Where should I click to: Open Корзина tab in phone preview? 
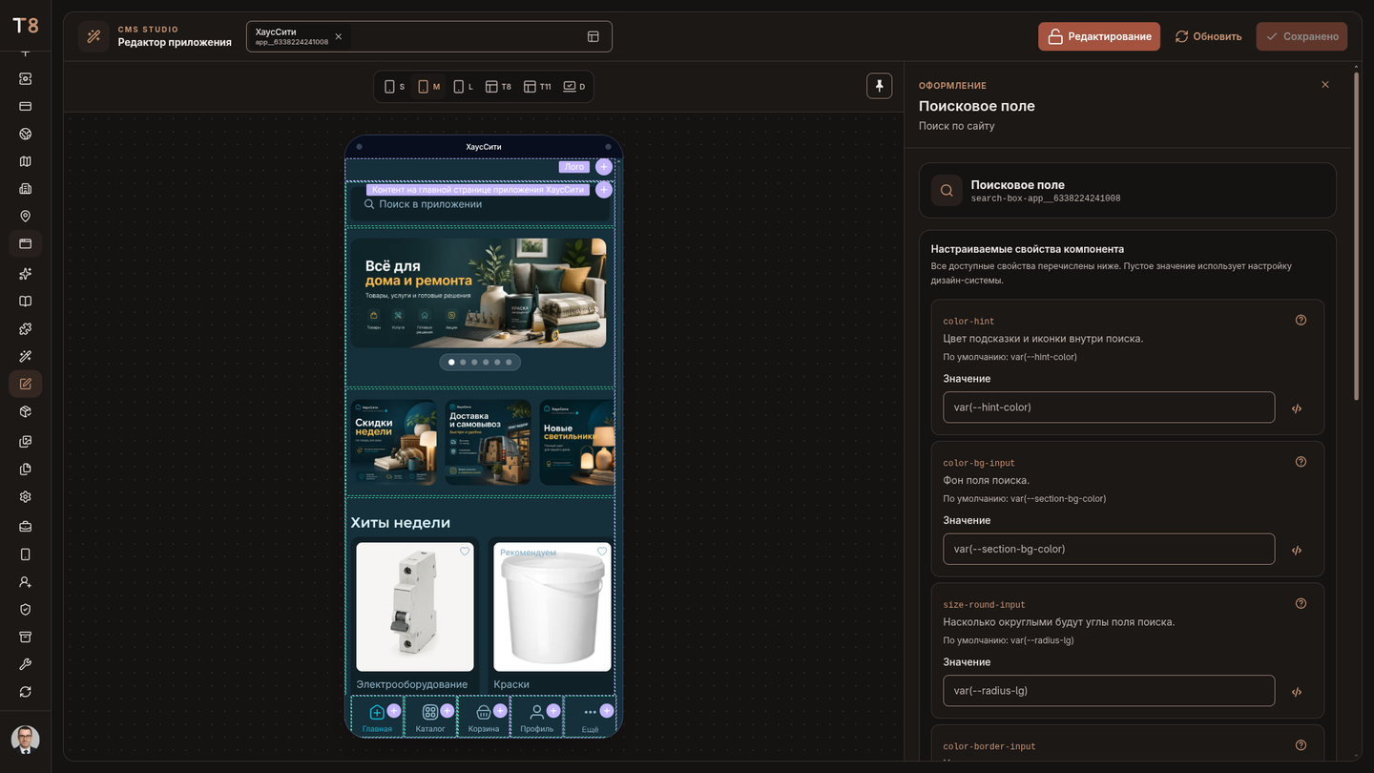tap(484, 717)
